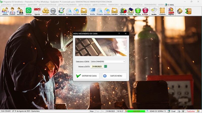Click DEMO OS SERRA 7.3 in status bar
Screen dimensions: 202x113
(156, 111)
